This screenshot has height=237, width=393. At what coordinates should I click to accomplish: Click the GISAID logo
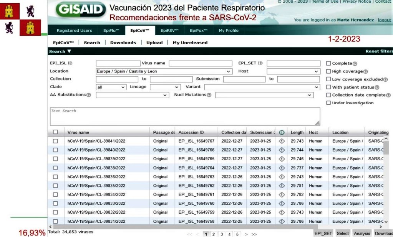click(x=80, y=10)
